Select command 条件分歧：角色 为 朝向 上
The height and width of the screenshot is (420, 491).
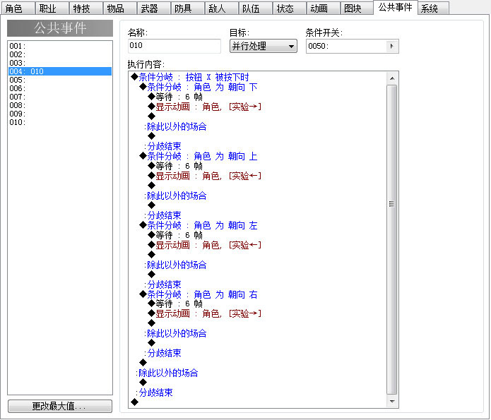(199, 156)
